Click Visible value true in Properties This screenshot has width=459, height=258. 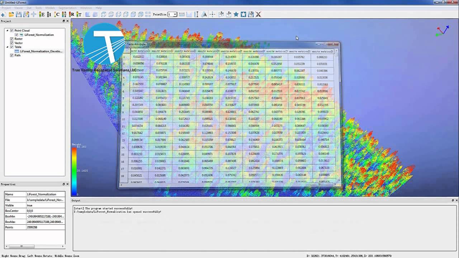coord(45,205)
